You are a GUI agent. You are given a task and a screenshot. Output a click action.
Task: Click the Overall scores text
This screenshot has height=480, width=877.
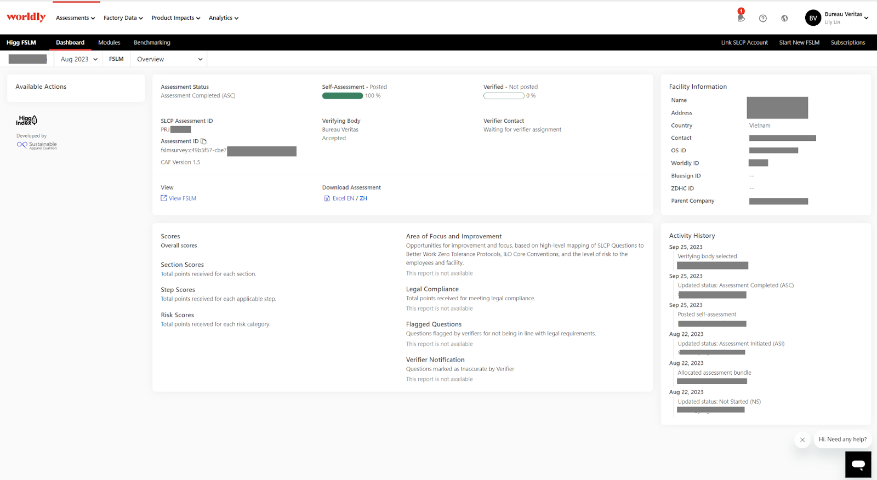(179, 245)
